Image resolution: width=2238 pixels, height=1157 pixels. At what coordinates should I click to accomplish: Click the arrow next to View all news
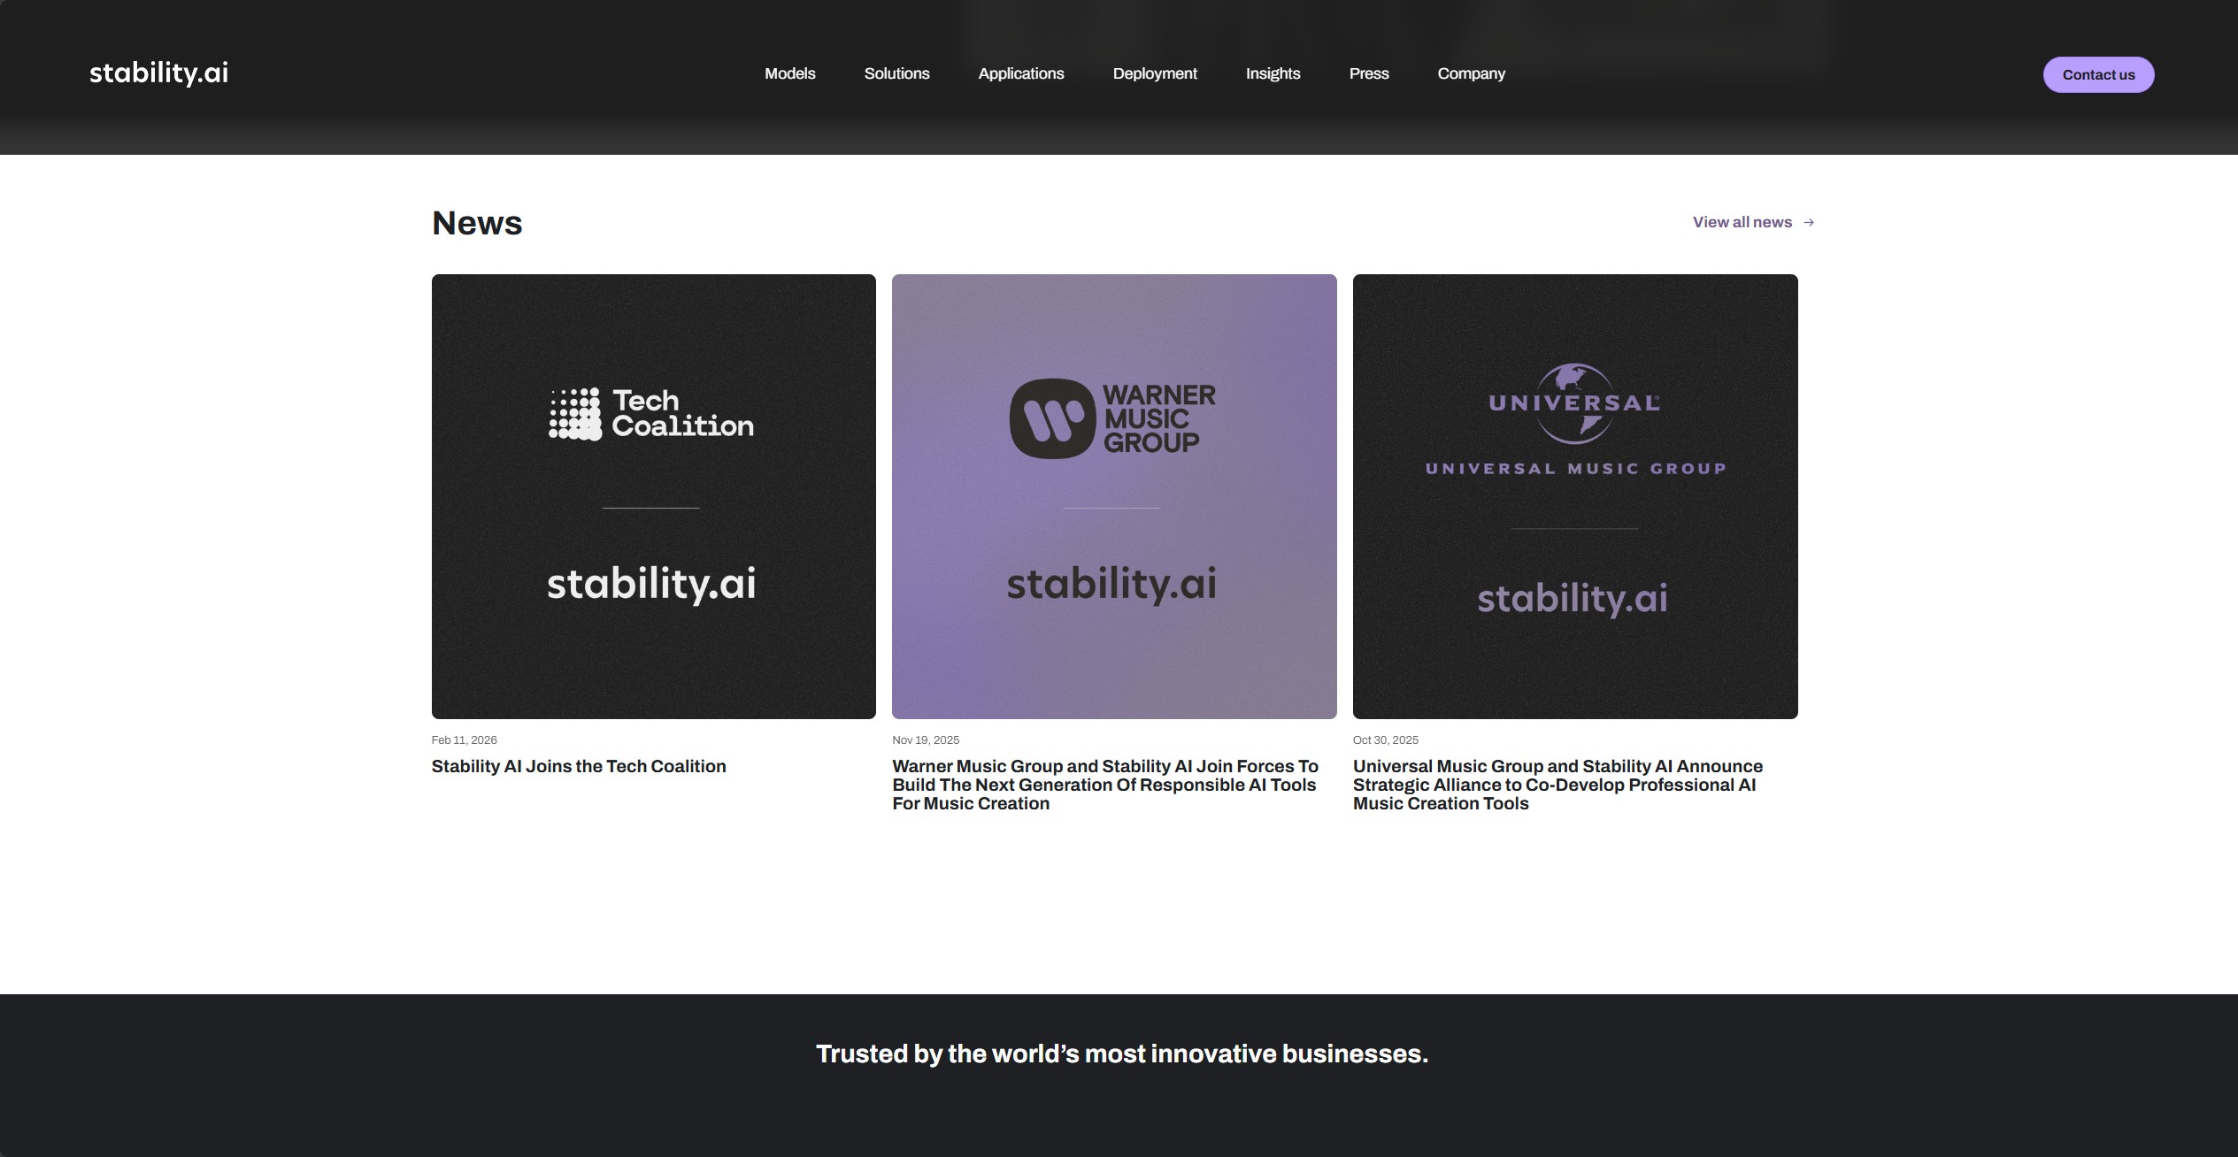(x=1808, y=223)
